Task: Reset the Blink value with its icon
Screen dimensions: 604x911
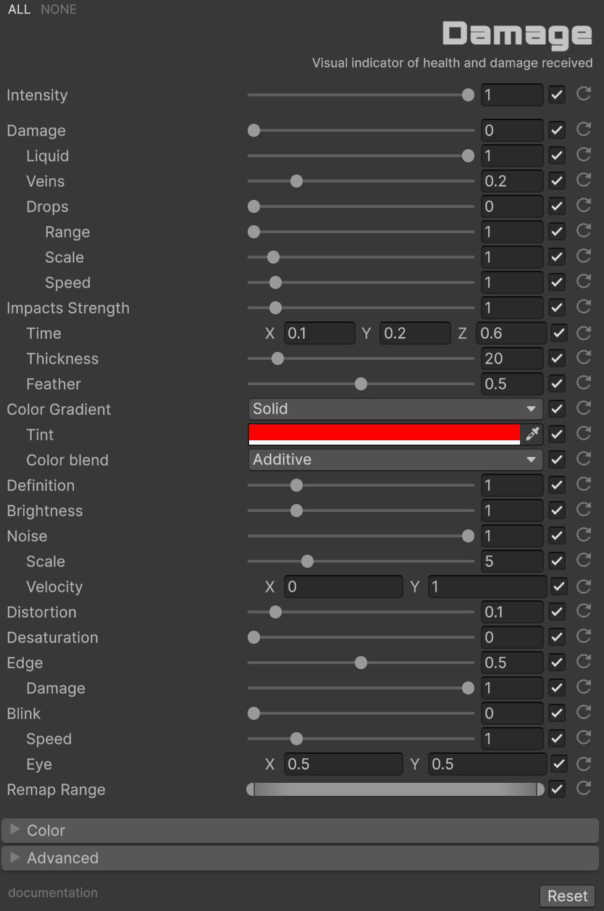Action: point(584,713)
